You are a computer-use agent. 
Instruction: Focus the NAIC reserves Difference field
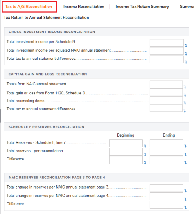coord(167,205)
